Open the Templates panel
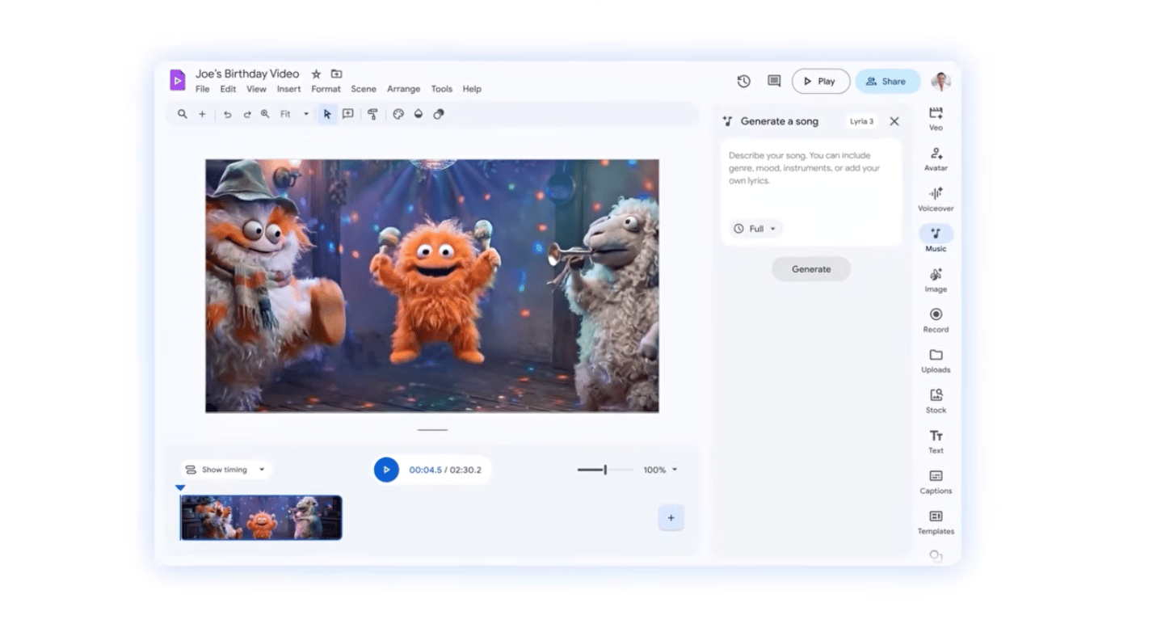1157x624 pixels. point(936,521)
